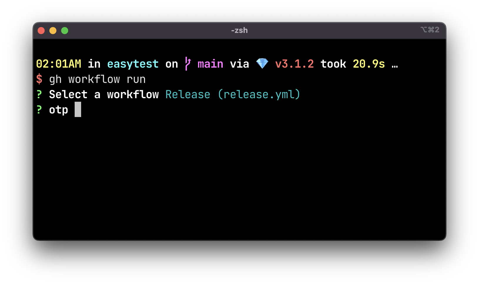Close the terminal with the red button

(41, 31)
